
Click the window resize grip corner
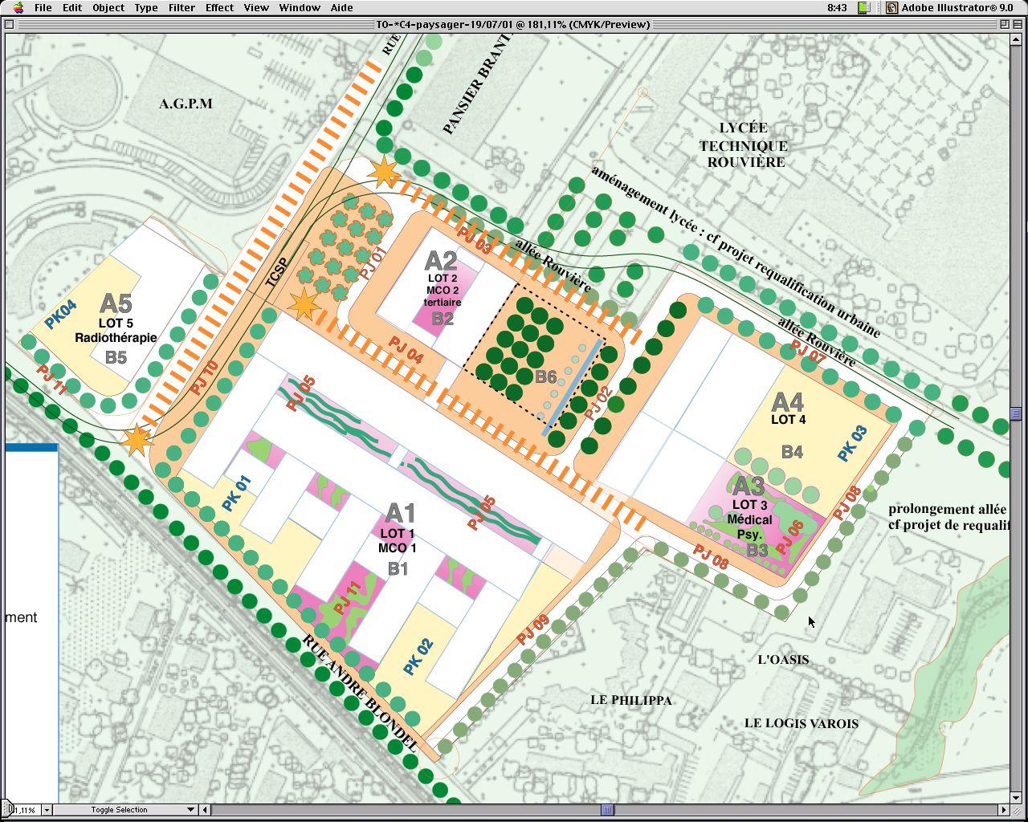[1017, 810]
